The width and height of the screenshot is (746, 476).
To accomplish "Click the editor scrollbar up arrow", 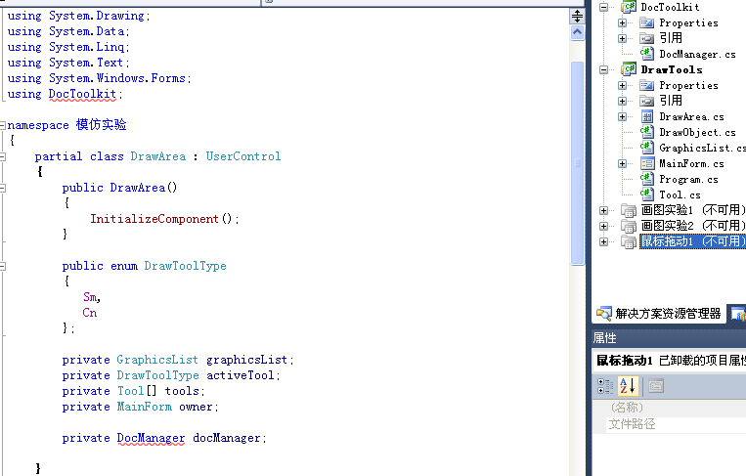I will 577,33.
